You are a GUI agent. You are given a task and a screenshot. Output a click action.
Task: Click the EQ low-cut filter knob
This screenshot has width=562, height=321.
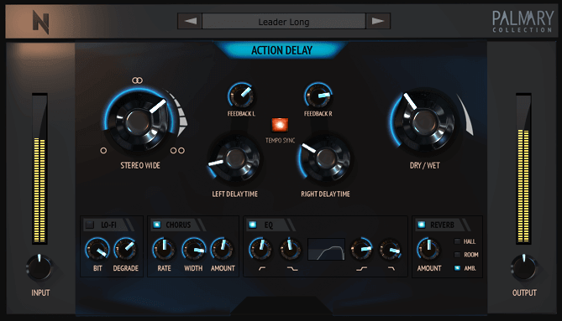click(x=260, y=249)
